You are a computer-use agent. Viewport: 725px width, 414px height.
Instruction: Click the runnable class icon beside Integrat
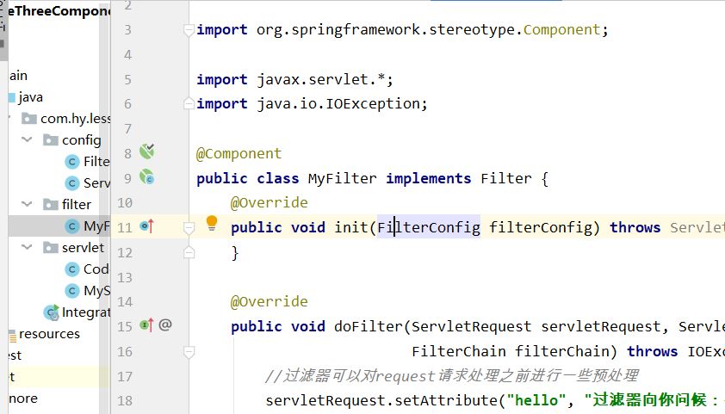51,312
